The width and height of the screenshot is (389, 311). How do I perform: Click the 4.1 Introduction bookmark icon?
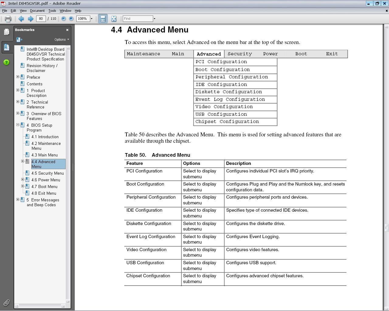click(27, 136)
